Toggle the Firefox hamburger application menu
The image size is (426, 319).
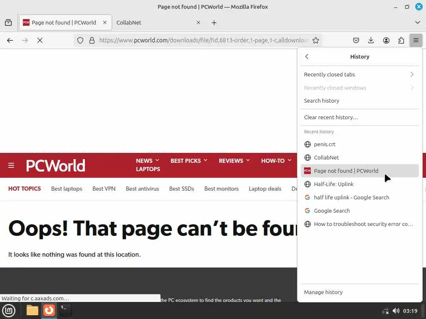[x=416, y=40]
